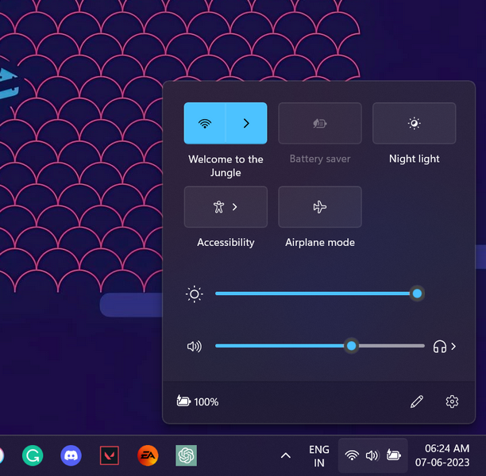Click the battery 100% indicator in panel
Image resolution: width=486 pixels, height=476 pixels.
(x=198, y=402)
